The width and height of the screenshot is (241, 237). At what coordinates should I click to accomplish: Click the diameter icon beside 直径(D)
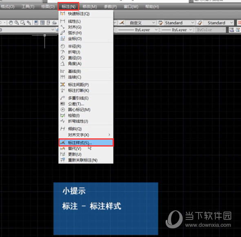coord(62,58)
